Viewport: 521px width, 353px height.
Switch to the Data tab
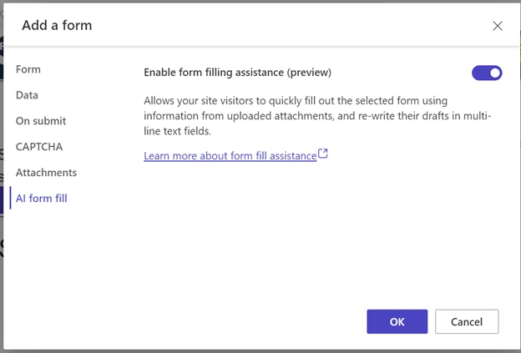(27, 95)
